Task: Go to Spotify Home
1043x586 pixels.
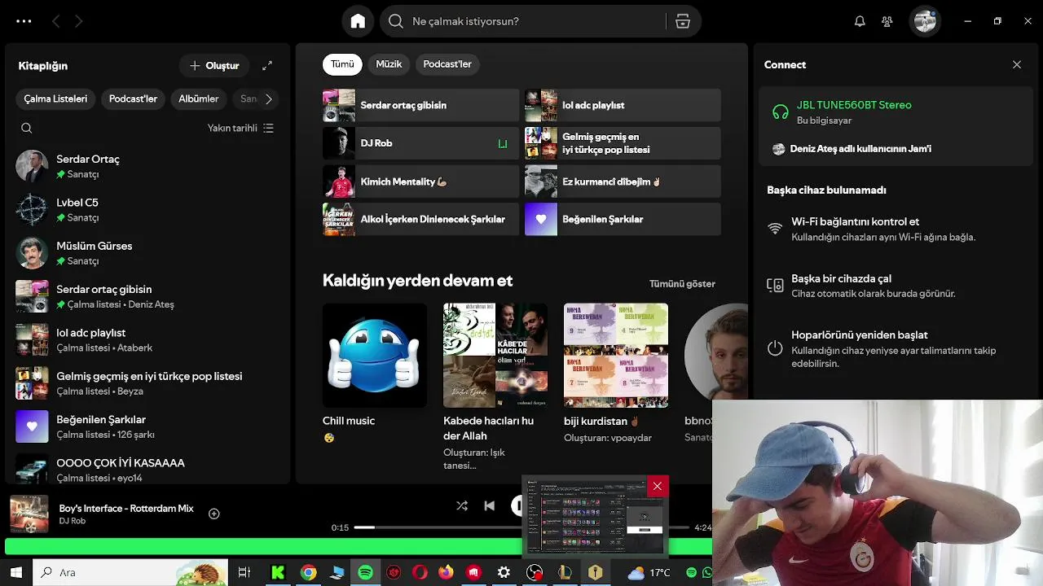Action: (x=358, y=21)
